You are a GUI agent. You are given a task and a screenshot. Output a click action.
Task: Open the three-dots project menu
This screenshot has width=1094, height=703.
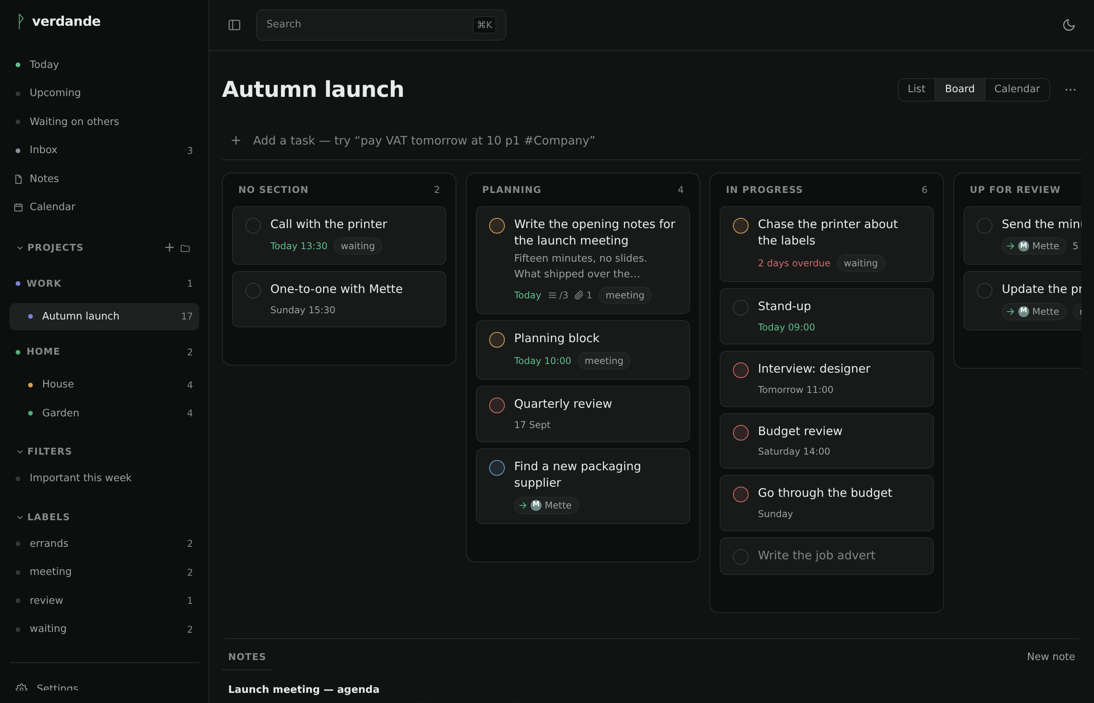pyautogui.click(x=1070, y=89)
